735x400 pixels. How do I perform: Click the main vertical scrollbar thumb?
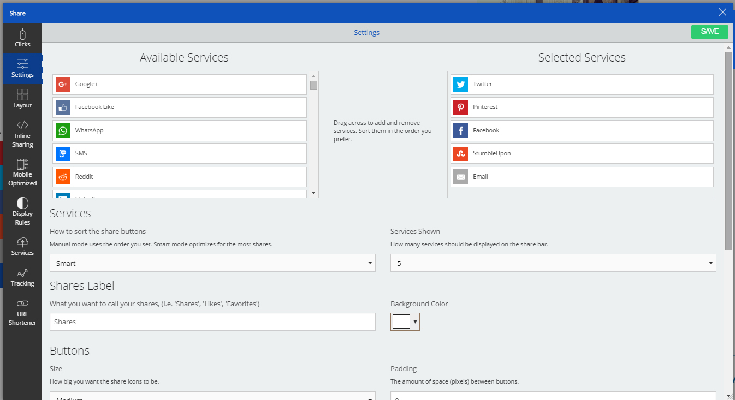(728, 151)
